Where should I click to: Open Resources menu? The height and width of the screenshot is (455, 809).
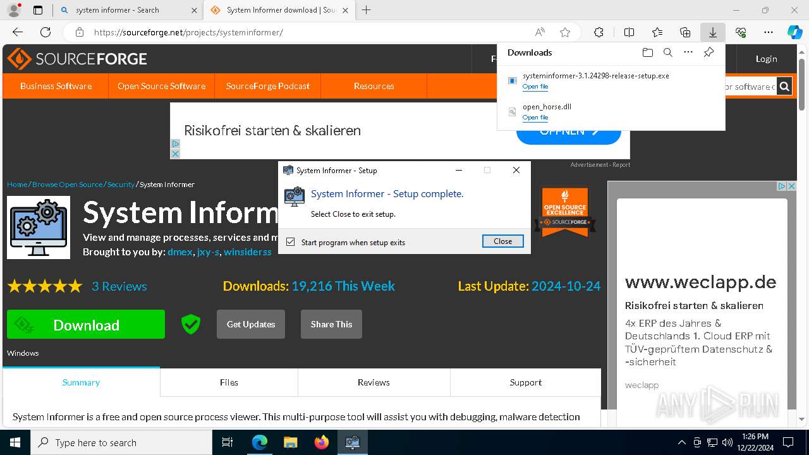(374, 86)
